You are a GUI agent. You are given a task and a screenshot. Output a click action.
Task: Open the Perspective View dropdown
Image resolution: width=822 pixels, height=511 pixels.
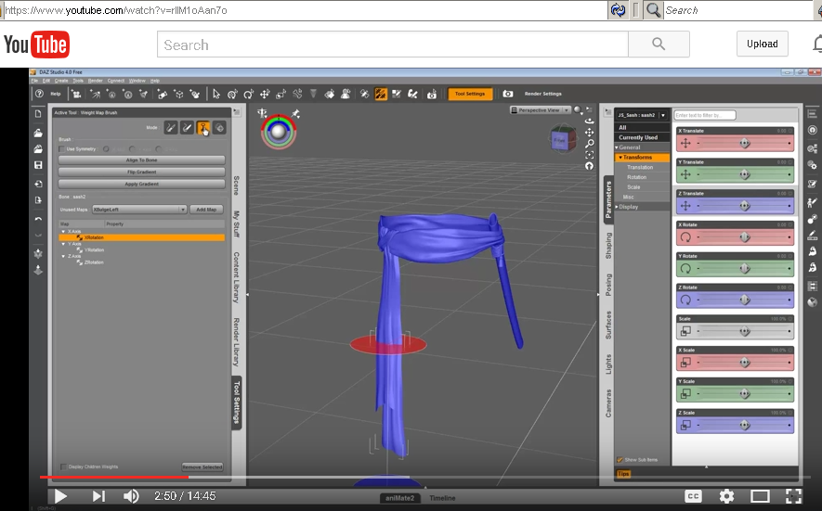(540, 110)
